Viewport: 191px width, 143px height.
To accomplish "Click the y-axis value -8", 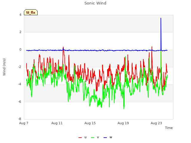I will (x=20, y=119).
